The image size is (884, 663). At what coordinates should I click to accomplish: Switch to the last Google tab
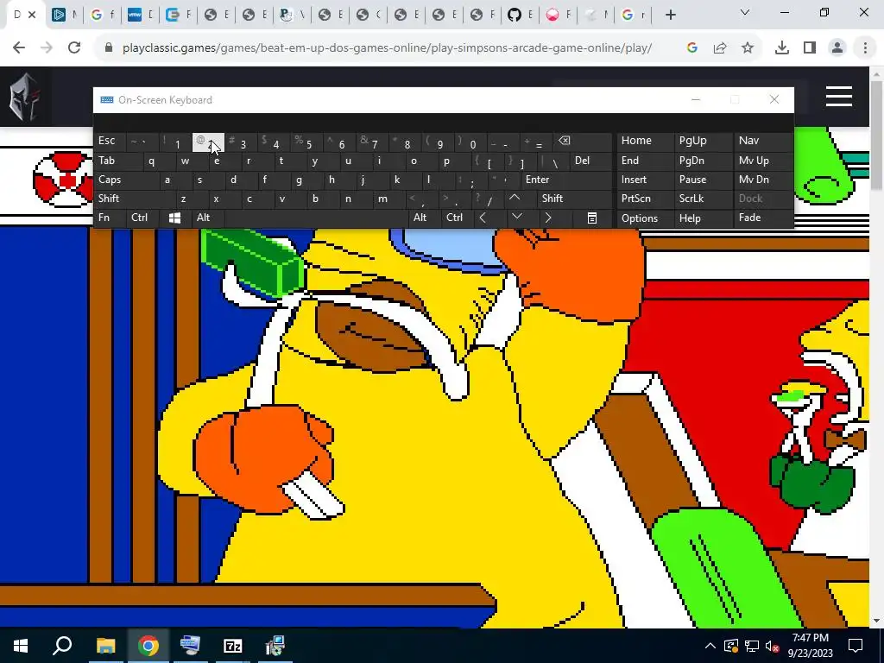(634, 15)
